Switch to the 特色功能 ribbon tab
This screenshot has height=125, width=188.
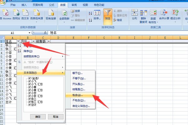(x=99, y=5)
